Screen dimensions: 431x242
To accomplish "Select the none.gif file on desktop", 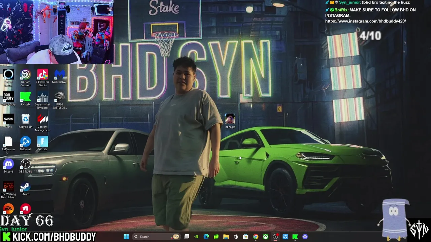I will point(230,121).
